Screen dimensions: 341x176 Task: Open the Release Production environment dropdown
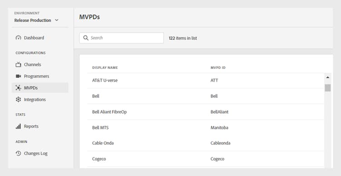click(36, 20)
